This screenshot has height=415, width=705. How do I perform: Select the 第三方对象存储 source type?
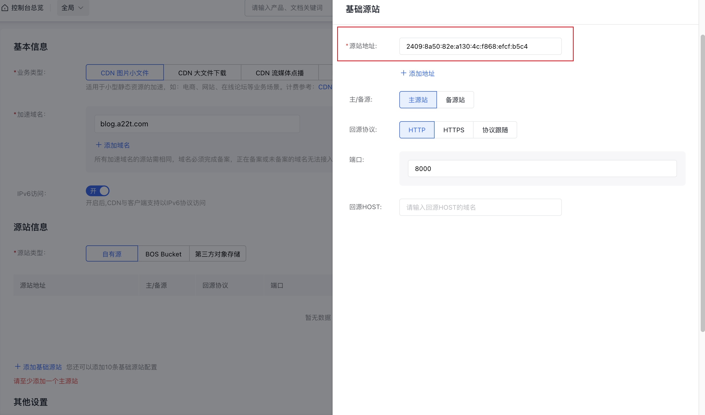217,254
